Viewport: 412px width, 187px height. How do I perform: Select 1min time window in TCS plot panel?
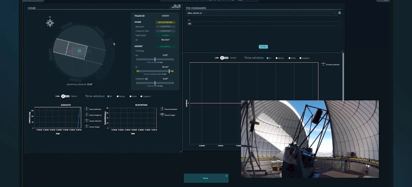(x=289, y=58)
